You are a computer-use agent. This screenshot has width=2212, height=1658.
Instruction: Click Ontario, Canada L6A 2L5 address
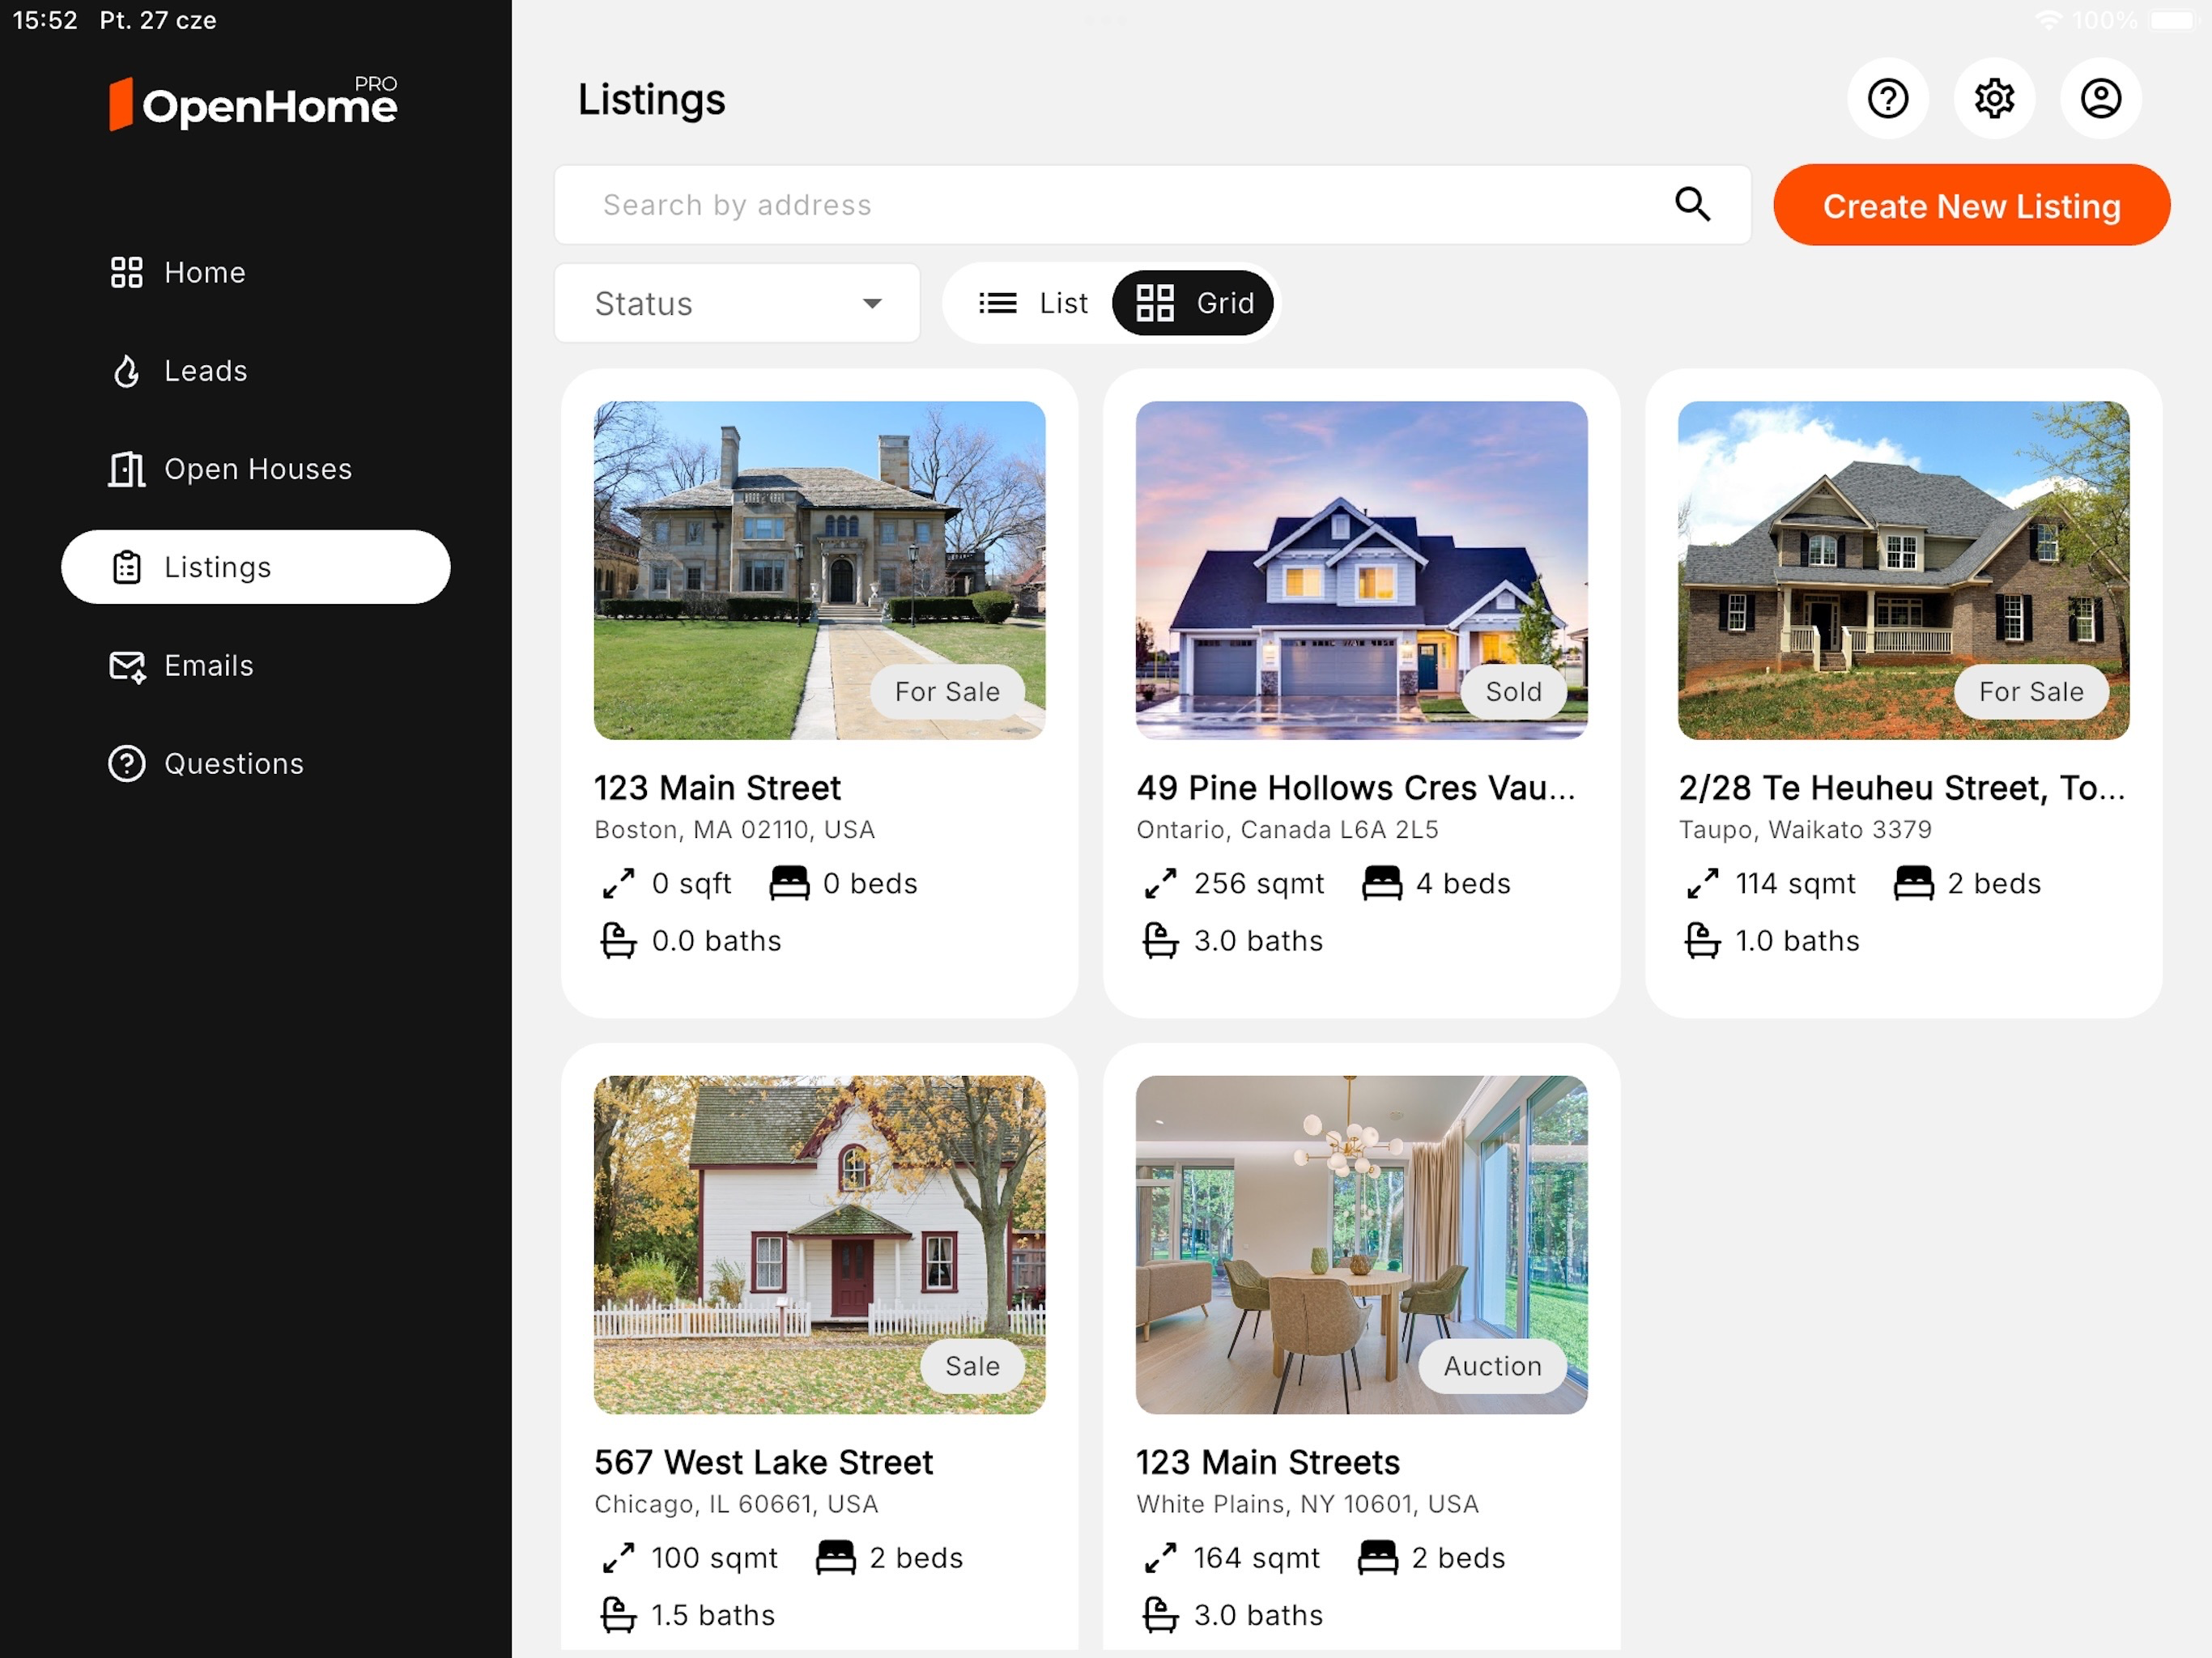coord(1287,830)
